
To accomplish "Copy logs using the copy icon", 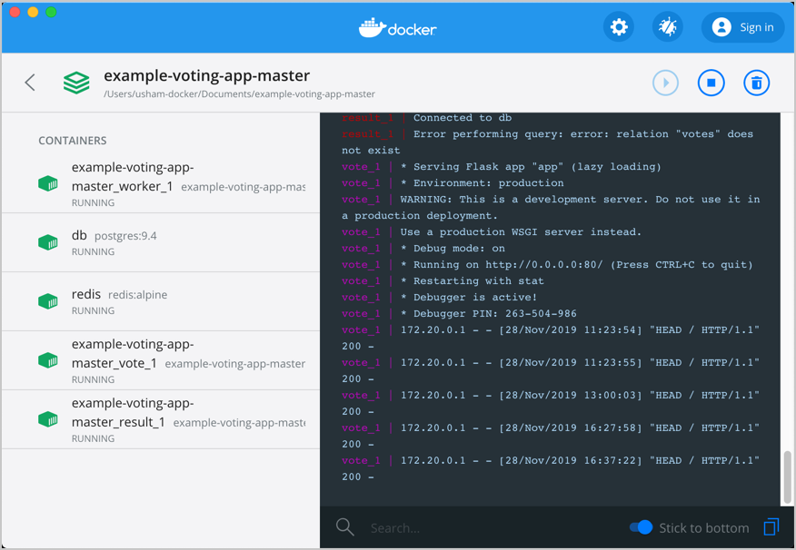I will [771, 526].
